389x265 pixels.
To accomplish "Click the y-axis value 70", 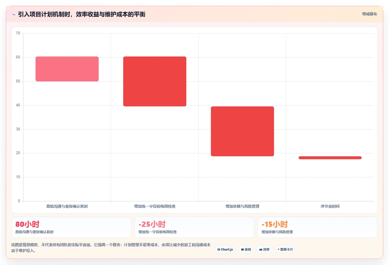I will pyautogui.click(x=18, y=33).
